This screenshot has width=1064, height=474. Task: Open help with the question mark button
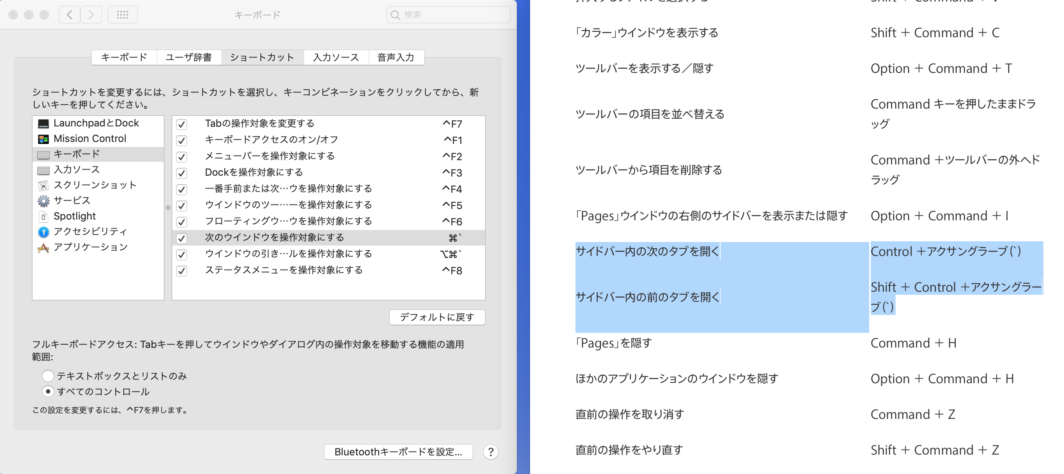pos(490,452)
